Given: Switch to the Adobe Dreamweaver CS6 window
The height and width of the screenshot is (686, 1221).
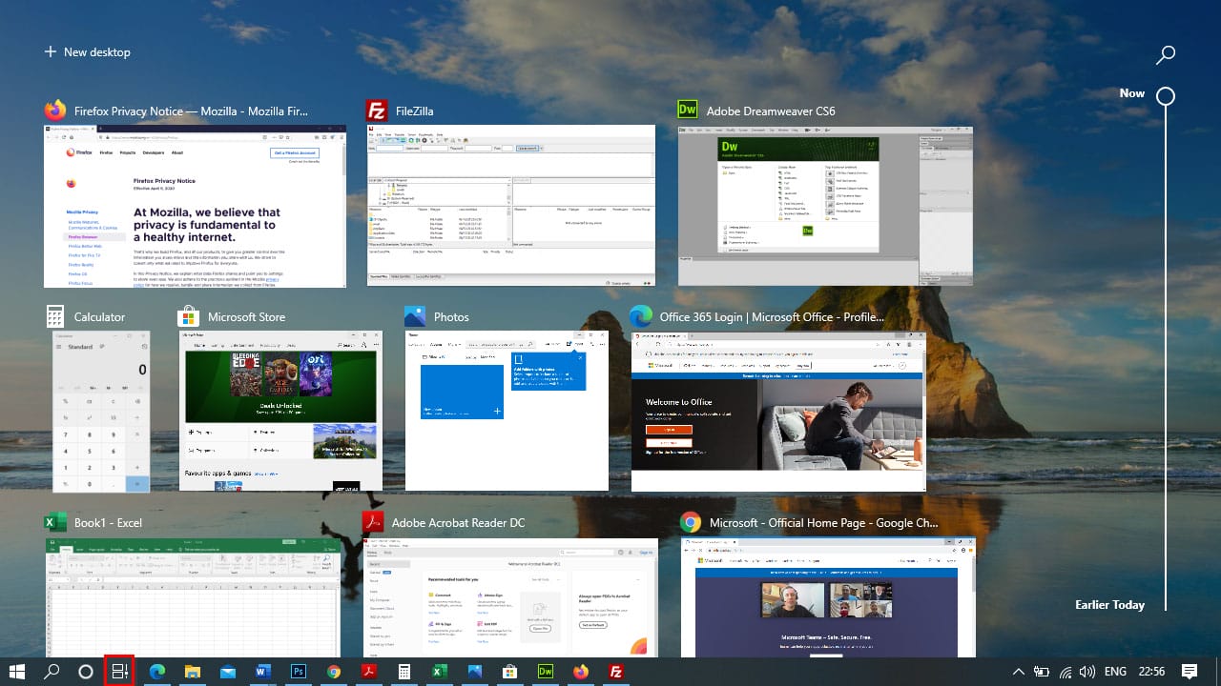Looking at the screenshot, I should point(825,205).
